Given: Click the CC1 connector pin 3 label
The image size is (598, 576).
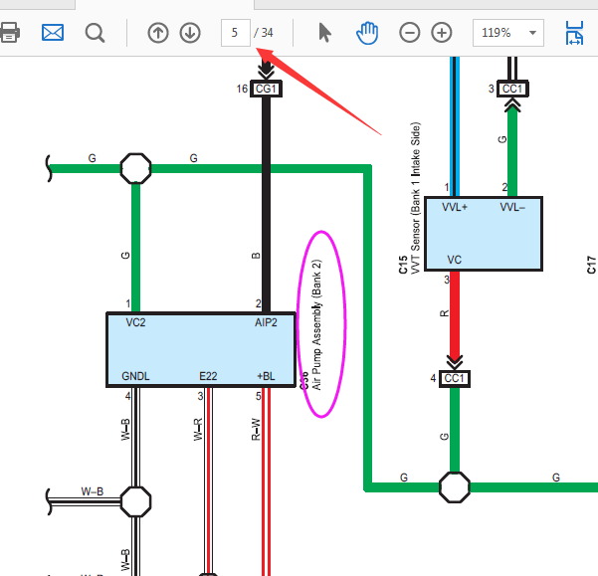Looking at the screenshot, I should (512, 89).
